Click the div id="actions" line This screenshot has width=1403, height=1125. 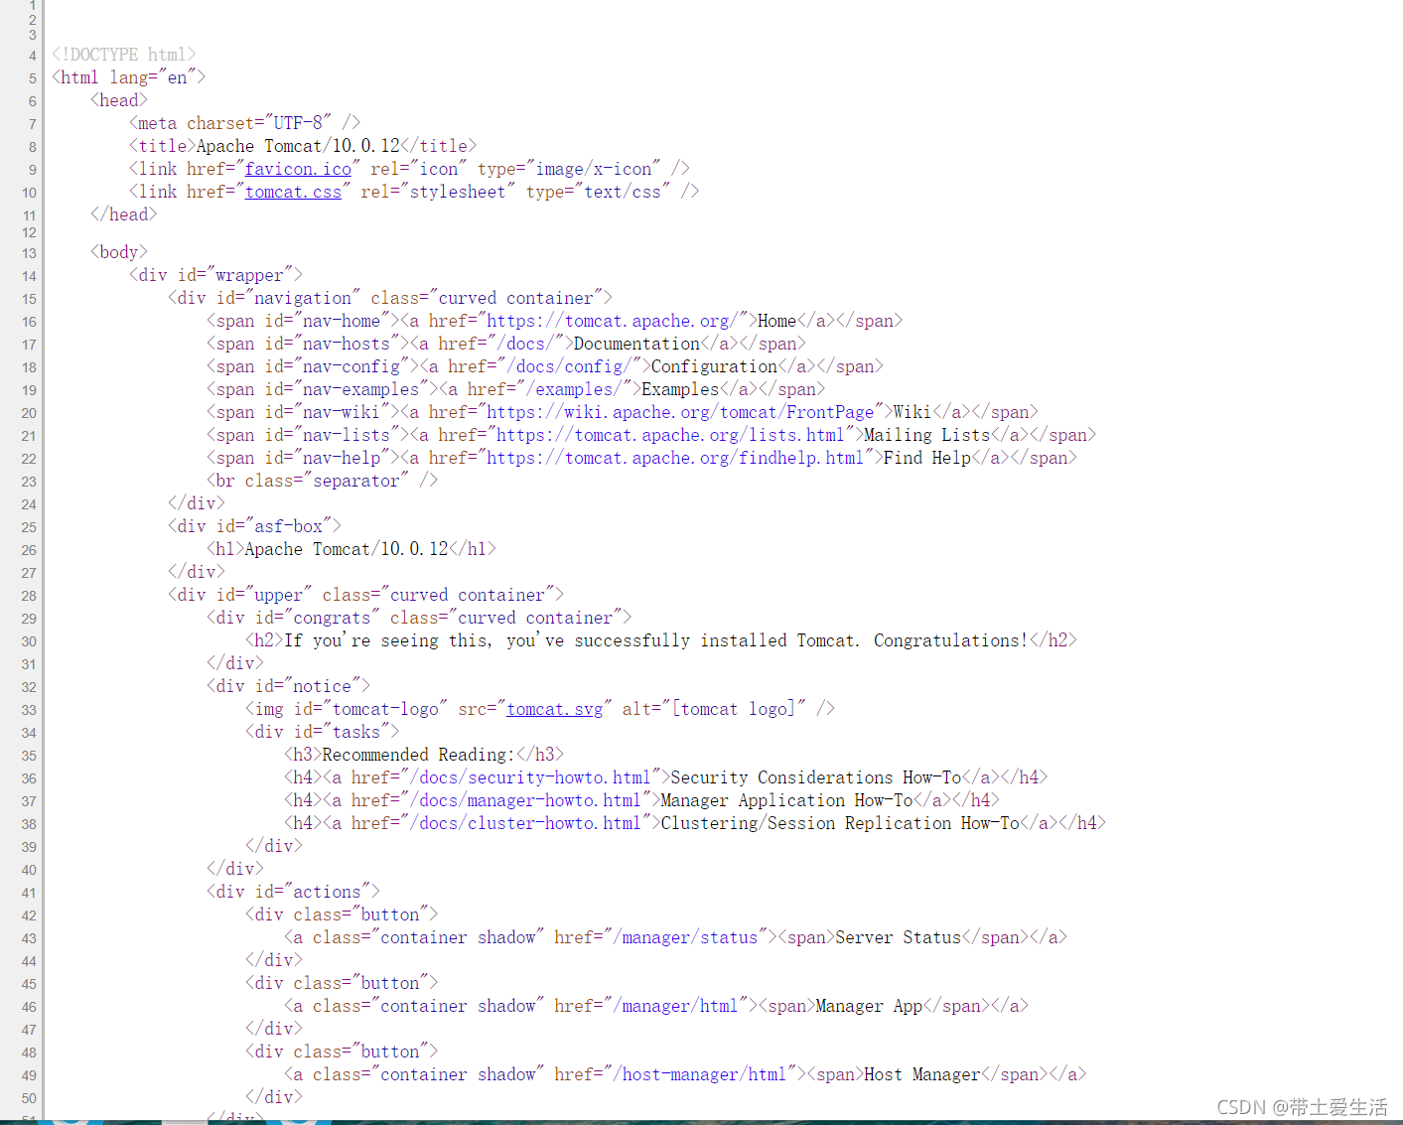pos(293,892)
